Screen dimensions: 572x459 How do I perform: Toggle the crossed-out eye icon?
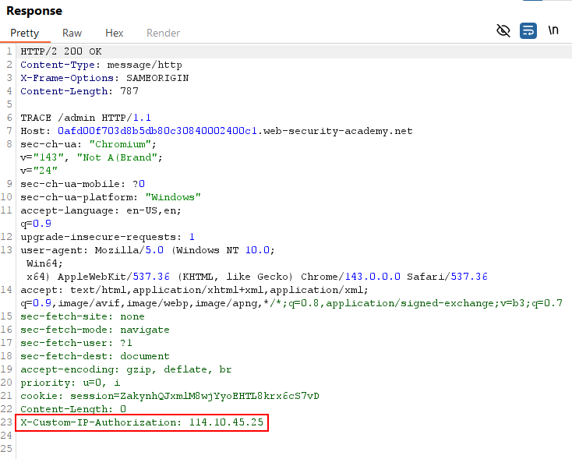coord(503,30)
